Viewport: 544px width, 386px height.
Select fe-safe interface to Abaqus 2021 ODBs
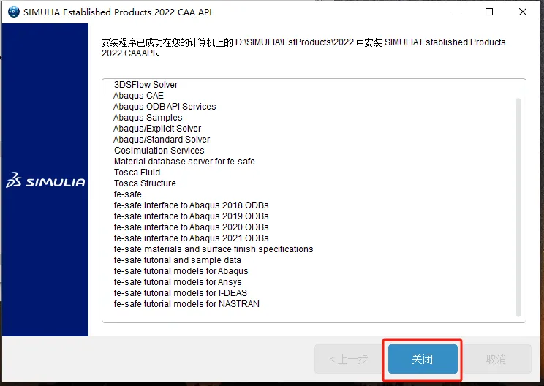(191, 238)
